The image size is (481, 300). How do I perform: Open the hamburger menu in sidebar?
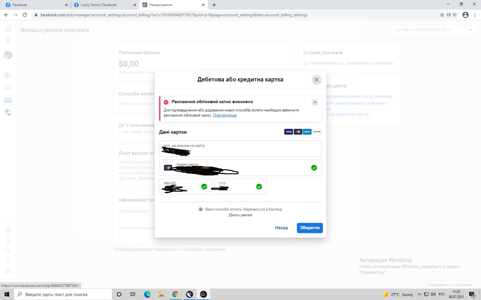click(x=8, y=40)
